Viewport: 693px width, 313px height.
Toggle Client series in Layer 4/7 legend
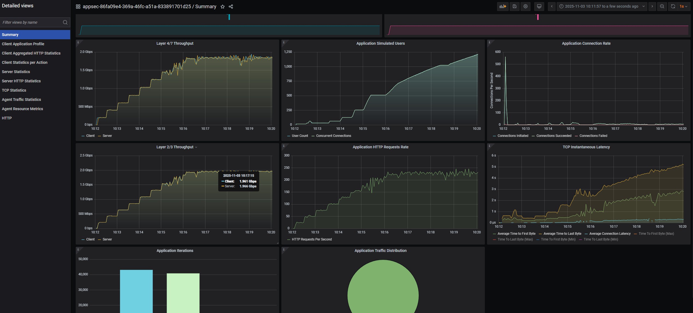click(x=90, y=136)
